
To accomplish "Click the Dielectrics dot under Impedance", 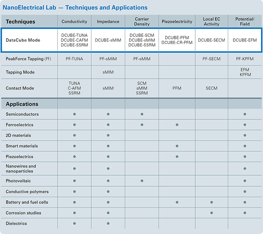I will [108, 224].
